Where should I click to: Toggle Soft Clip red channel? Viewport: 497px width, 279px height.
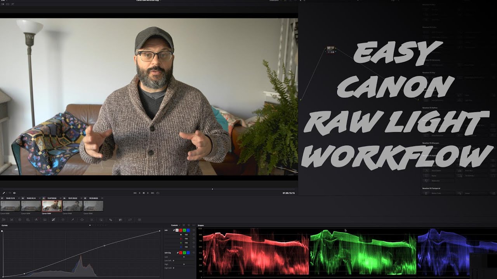tap(181, 253)
